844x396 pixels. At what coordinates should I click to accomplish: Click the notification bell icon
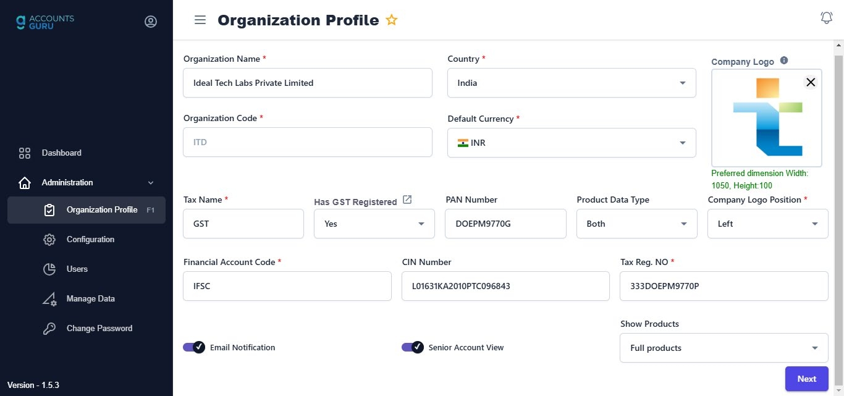pos(826,17)
